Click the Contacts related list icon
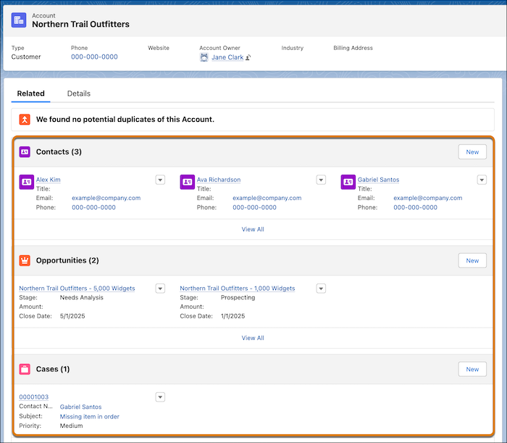This screenshot has width=507, height=443. [25, 152]
